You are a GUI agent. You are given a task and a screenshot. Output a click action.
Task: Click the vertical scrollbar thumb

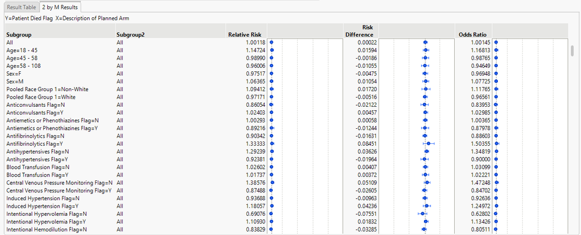pos(572,51)
